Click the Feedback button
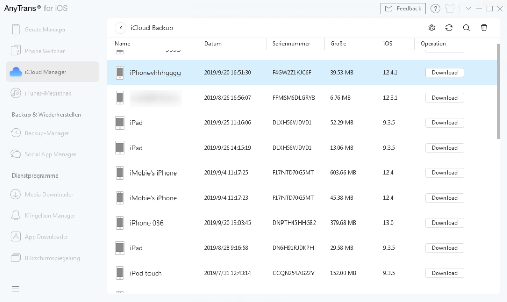Image resolution: width=507 pixels, height=302 pixels. tap(403, 9)
